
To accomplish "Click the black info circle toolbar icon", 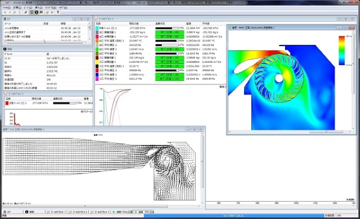I will 36,13.
